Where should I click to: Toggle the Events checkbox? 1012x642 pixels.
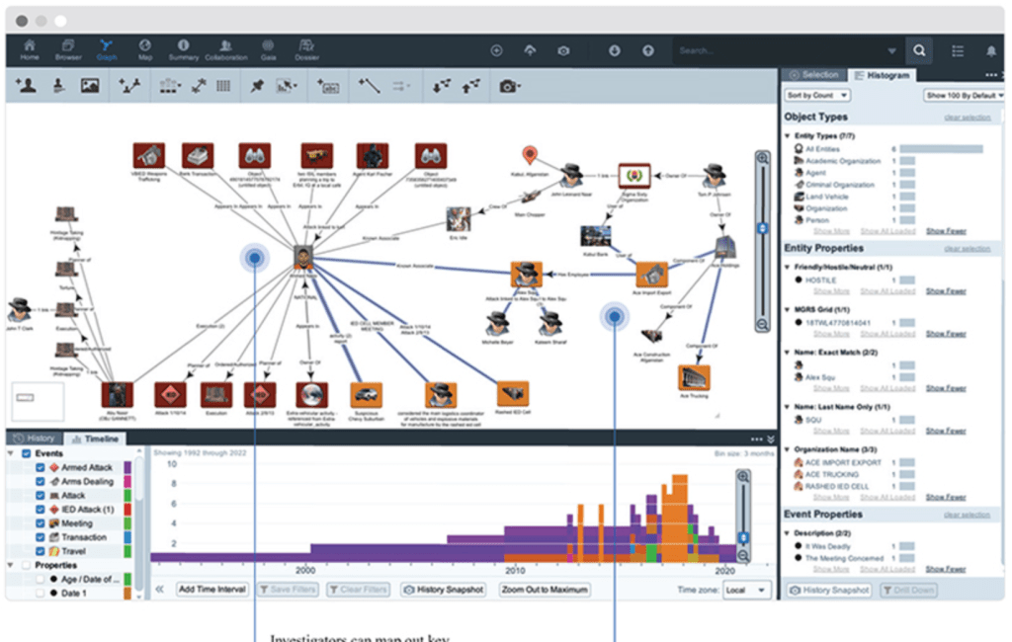[x=27, y=453]
